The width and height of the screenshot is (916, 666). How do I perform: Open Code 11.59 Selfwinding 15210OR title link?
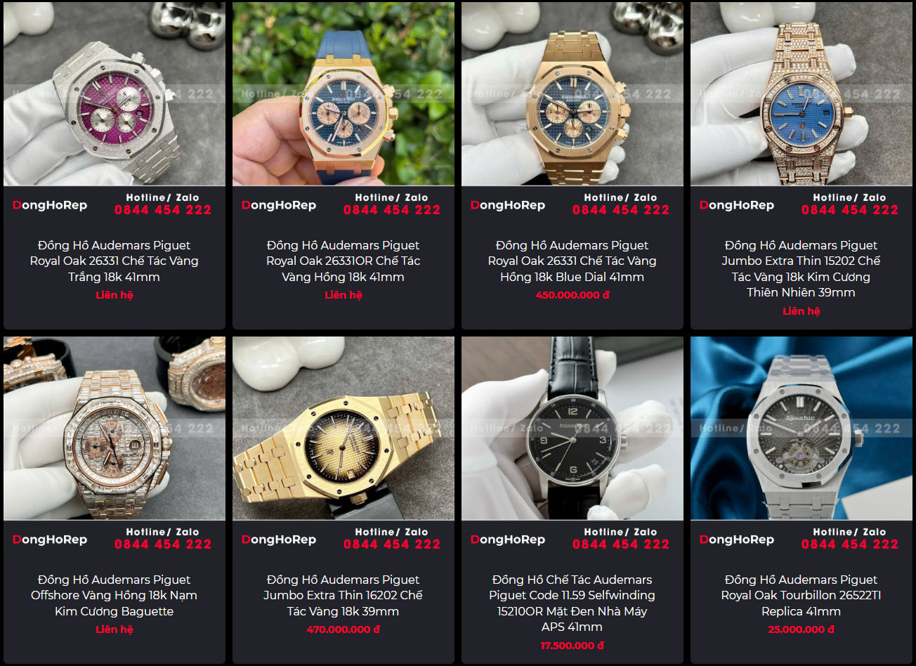(572, 603)
